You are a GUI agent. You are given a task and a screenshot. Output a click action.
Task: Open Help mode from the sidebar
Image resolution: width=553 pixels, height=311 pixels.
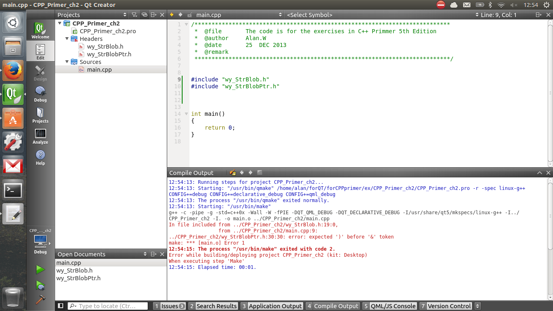click(40, 158)
